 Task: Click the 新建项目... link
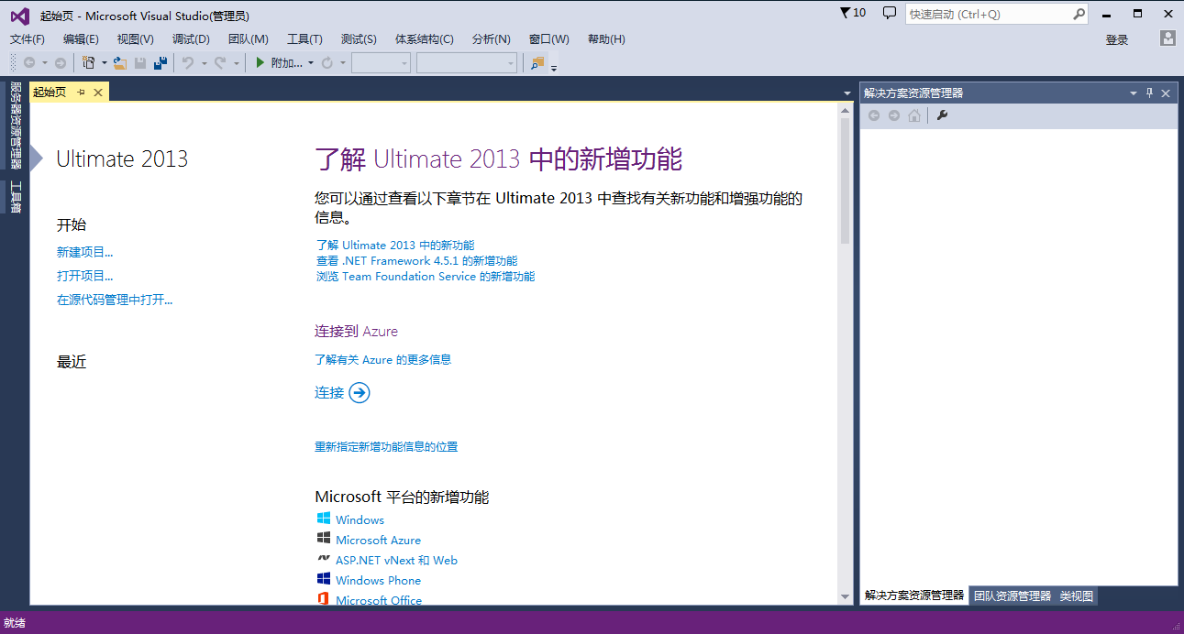pyautogui.click(x=84, y=252)
